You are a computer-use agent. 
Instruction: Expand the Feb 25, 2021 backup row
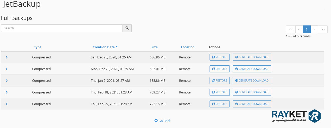(7, 104)
